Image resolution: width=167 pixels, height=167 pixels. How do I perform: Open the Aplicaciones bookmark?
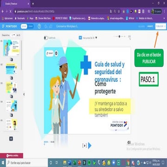(7, 18)
